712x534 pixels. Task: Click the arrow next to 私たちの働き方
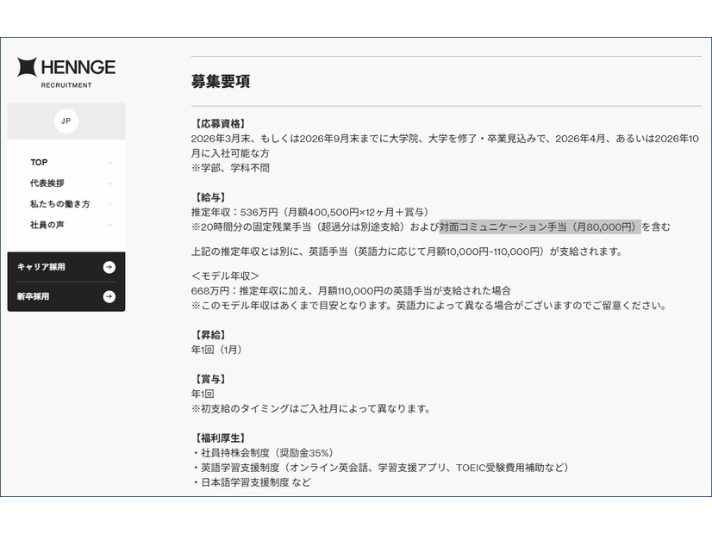110,204
